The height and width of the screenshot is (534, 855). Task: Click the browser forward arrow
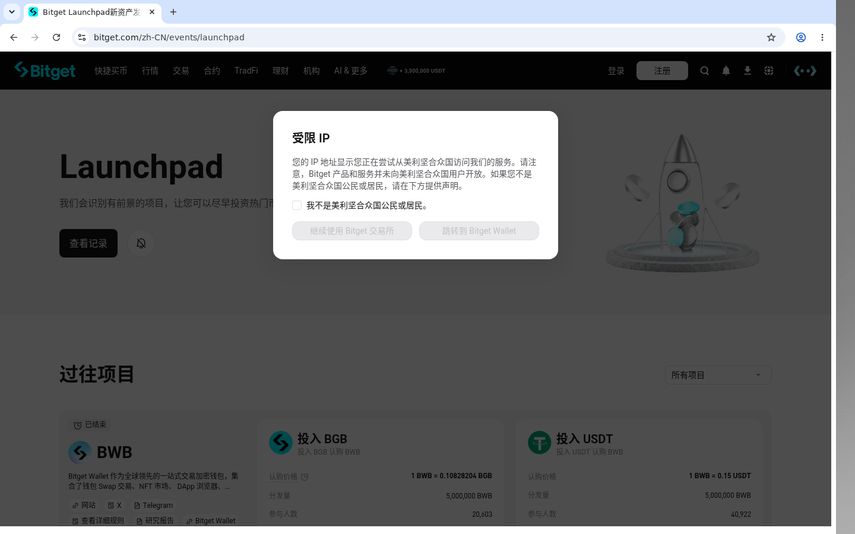[35, 37]
